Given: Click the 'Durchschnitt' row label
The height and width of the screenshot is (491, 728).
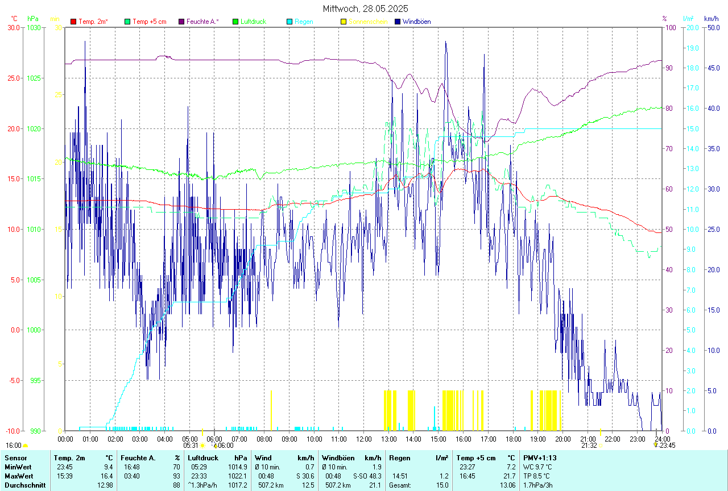Looking at the screenshot, I should point(25,485).
